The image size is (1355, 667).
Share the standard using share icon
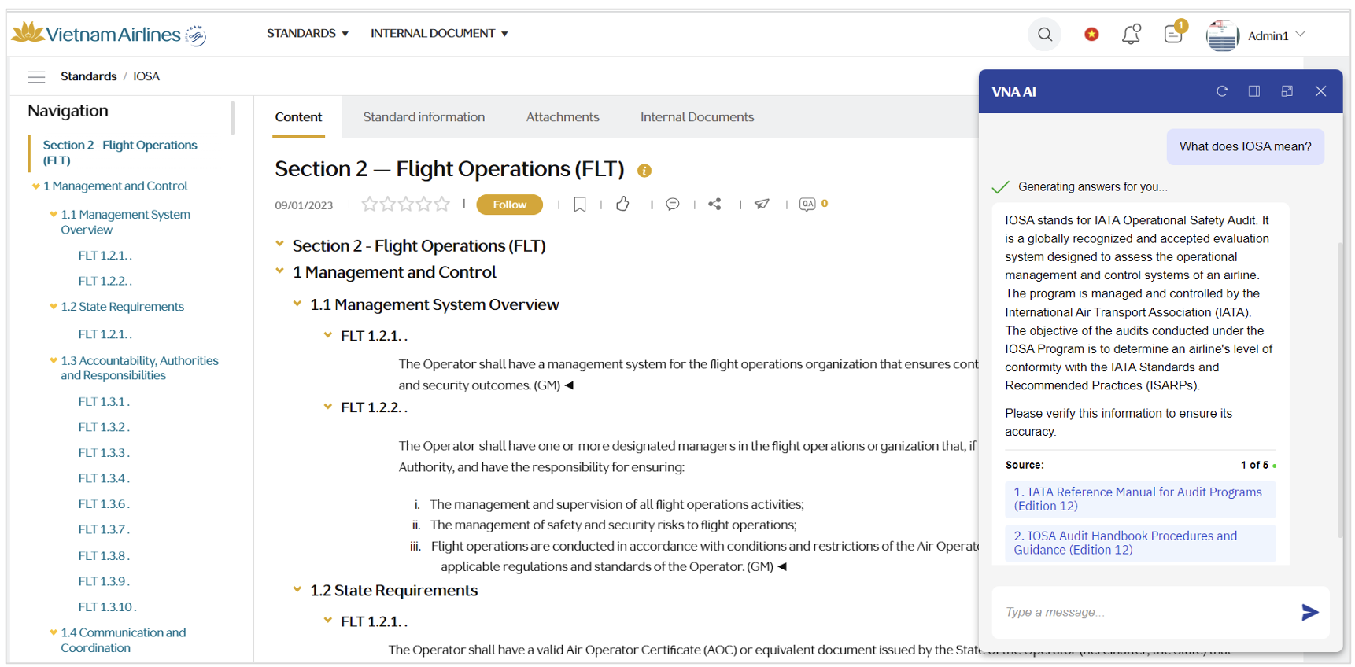point(714,205)
